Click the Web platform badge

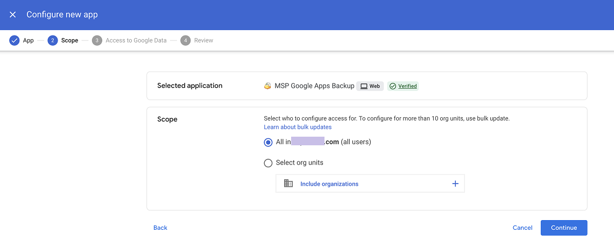pyautogui.click(x=370, y=86)
